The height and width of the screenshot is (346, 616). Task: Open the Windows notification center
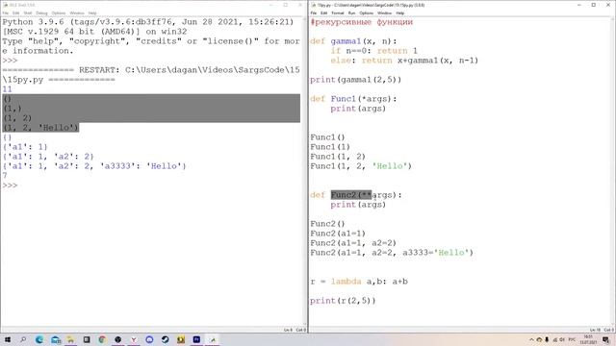tap(606, 339)
